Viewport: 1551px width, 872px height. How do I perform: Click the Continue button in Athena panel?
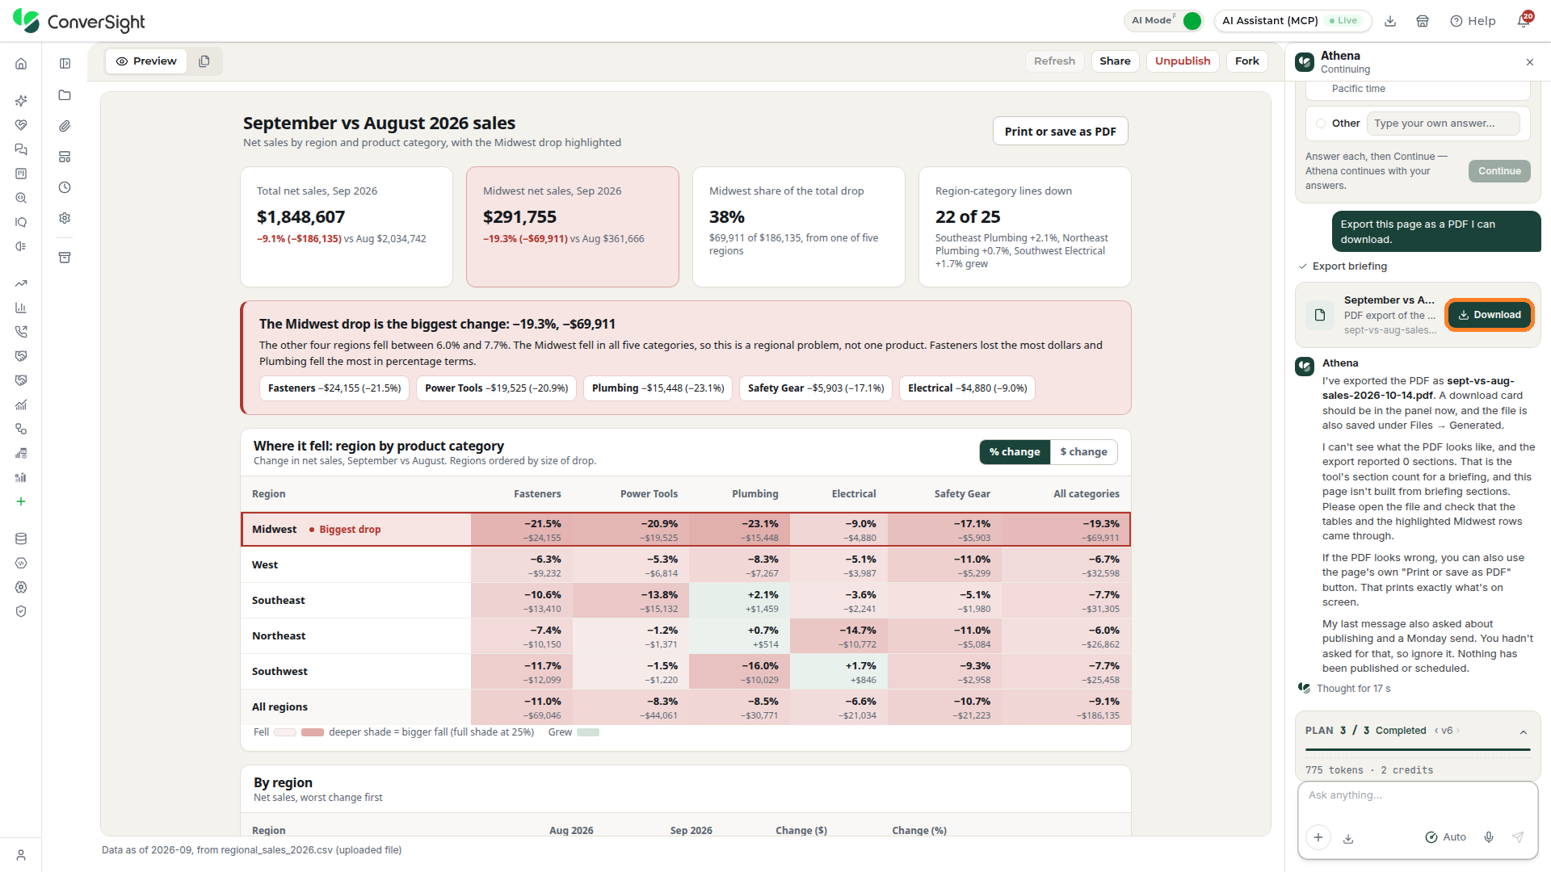(x=1499, y=171)
